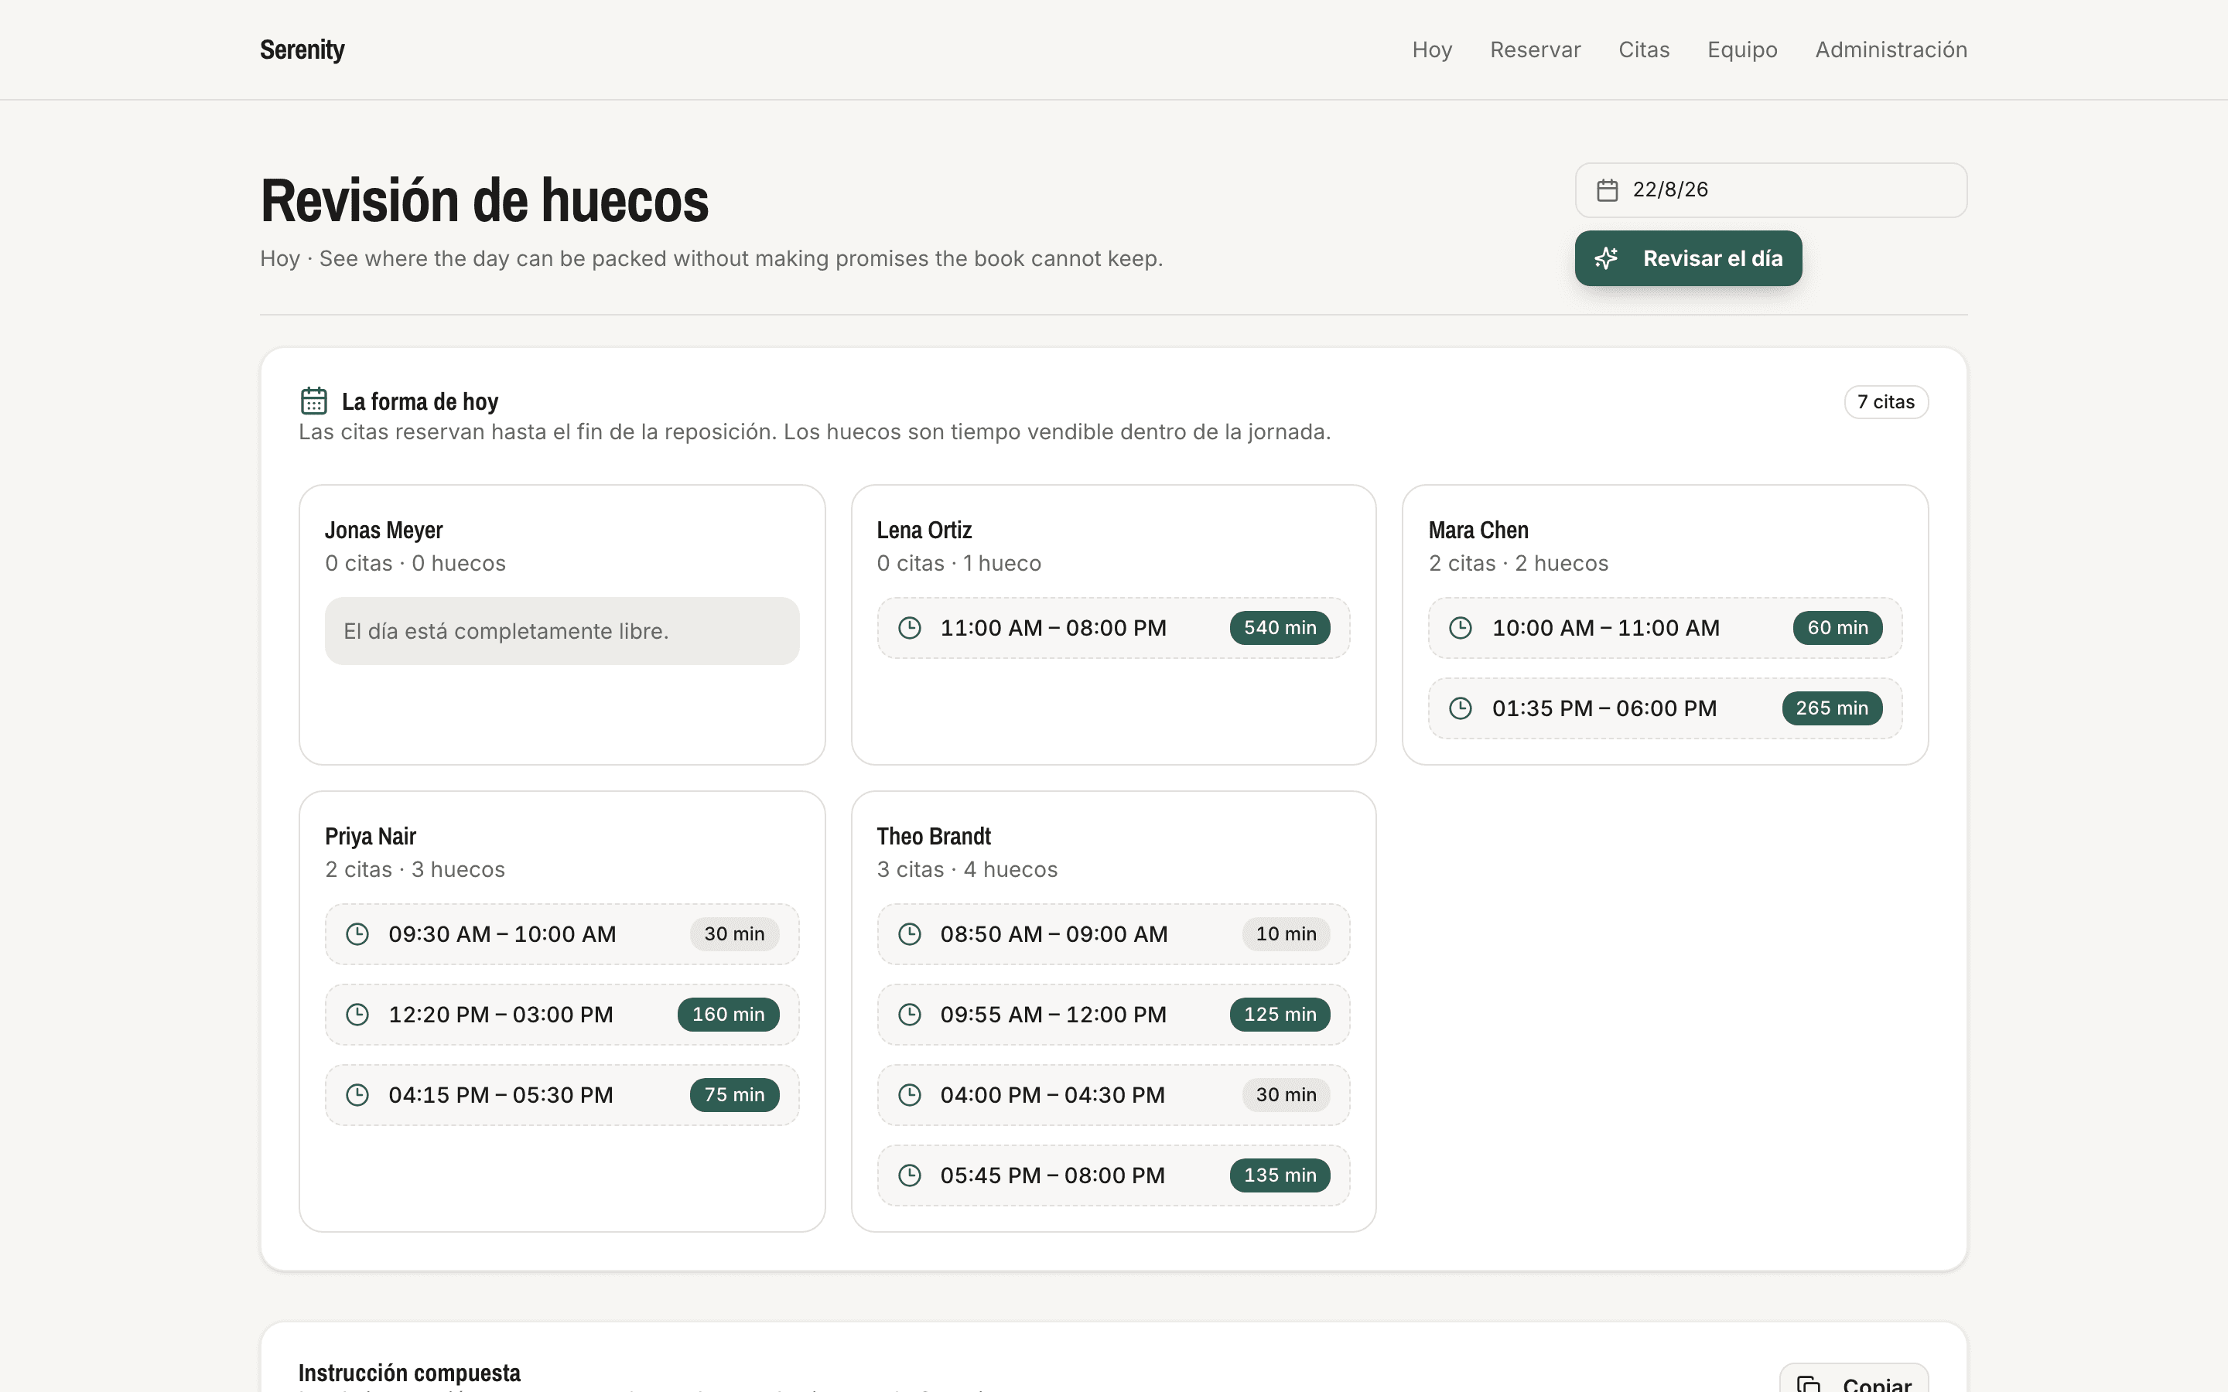Click the Revisión de huecos page title
This screenshot has width=2228, height=1392.
[x=484, y=201]
